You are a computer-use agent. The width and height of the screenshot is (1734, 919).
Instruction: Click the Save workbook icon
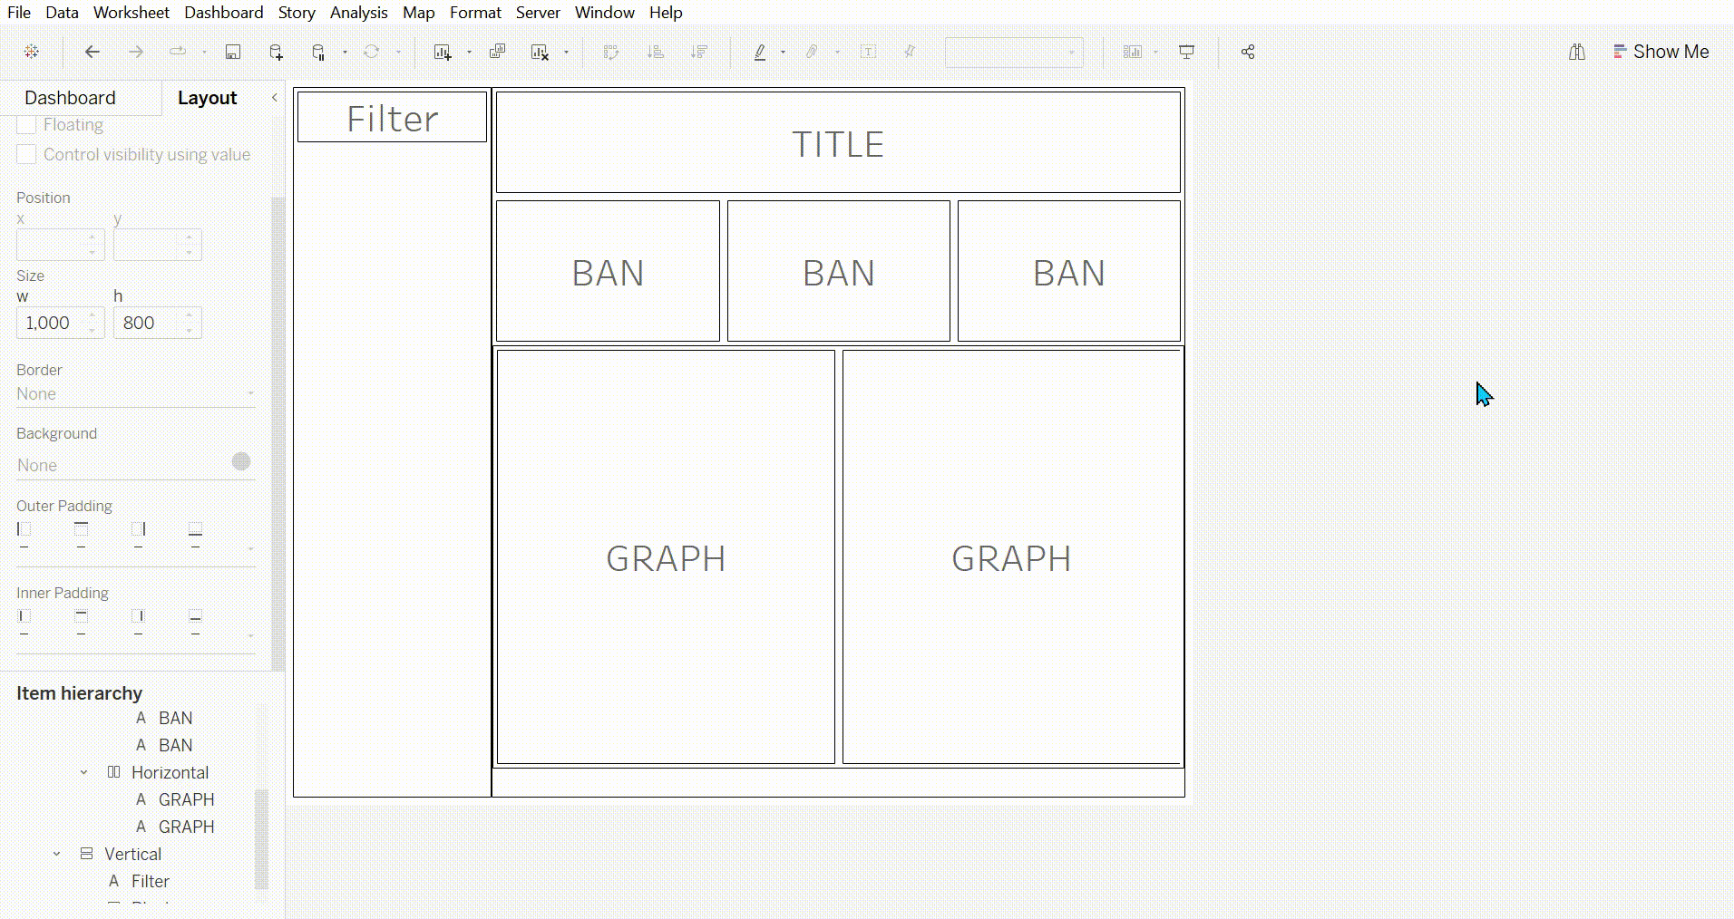[x=233, y=52]
